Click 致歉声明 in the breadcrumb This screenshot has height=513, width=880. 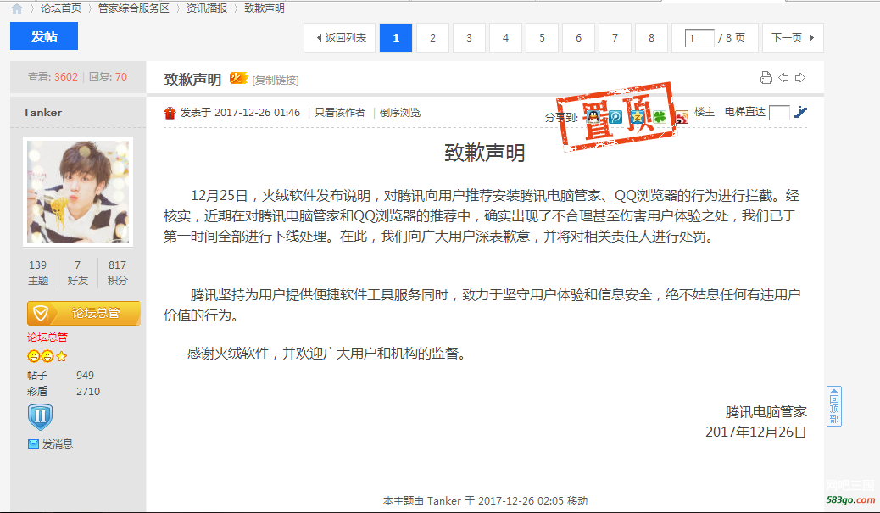(265, 8)
